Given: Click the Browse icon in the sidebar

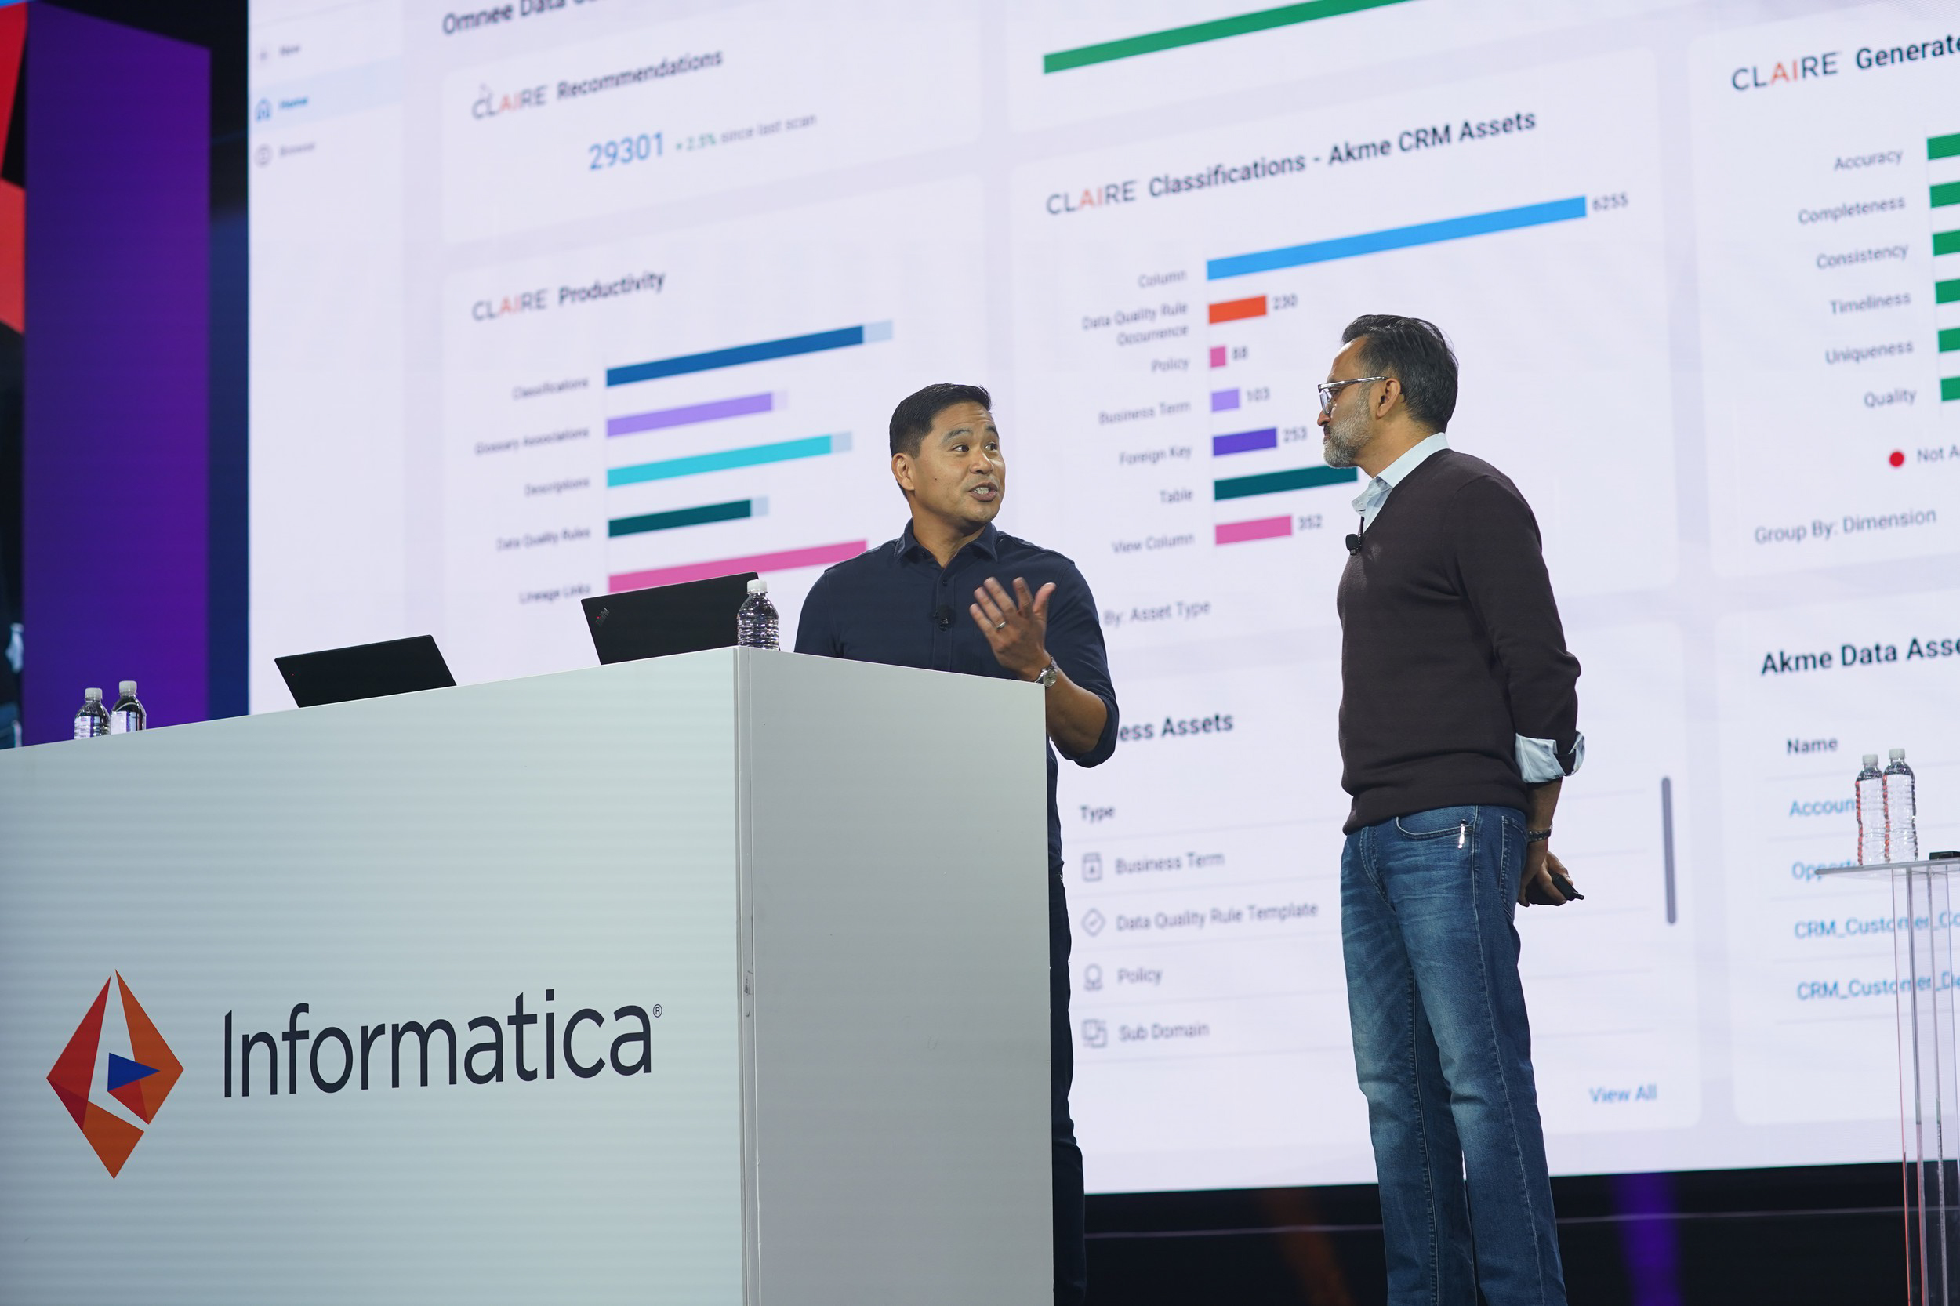Looking at the screenshot, I should pos(263,155).
